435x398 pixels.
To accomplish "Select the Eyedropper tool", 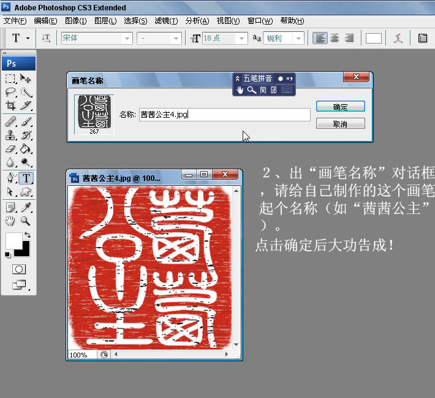I will coord(26,207).
